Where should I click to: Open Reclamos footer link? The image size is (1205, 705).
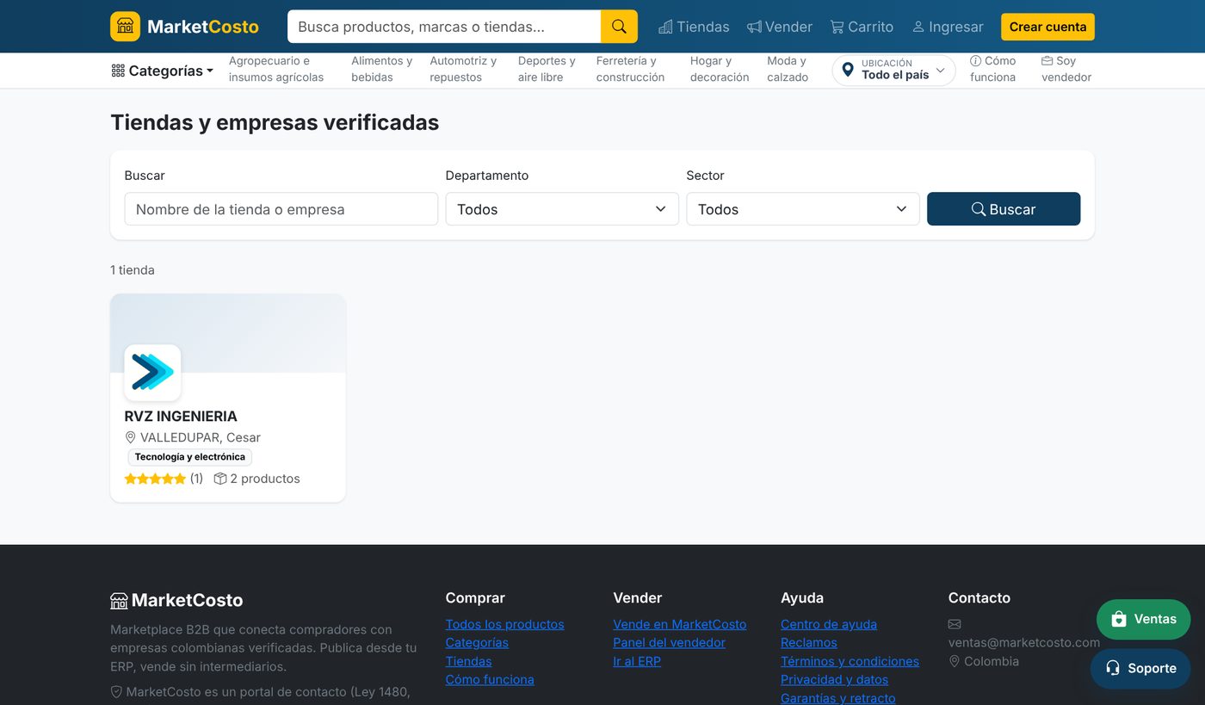tap(809, 642)
